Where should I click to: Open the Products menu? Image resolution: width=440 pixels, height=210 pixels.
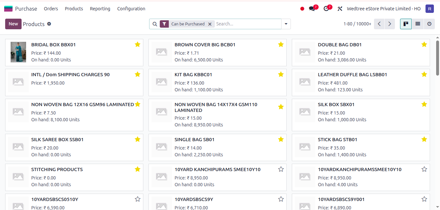click(74, 9)
